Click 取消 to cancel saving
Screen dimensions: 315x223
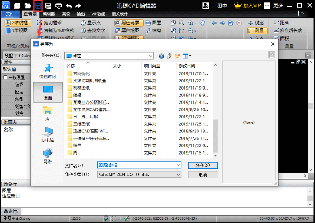pos(203,174)
